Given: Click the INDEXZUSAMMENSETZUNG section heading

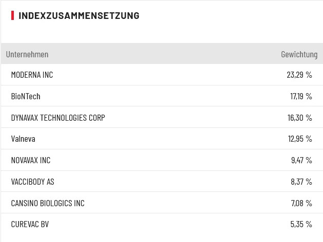Looking at the screenshot, I should 78,15.
